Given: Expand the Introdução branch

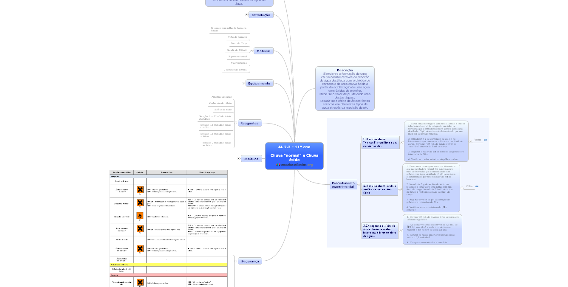Looking at the screenshot, I should click(x=246, y=15).
